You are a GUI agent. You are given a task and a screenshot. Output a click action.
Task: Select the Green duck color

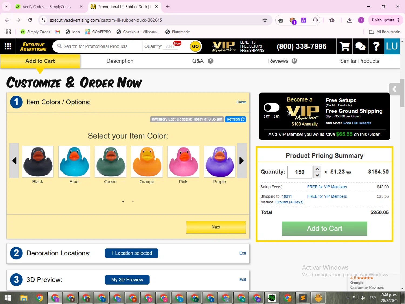click(110, 162)
